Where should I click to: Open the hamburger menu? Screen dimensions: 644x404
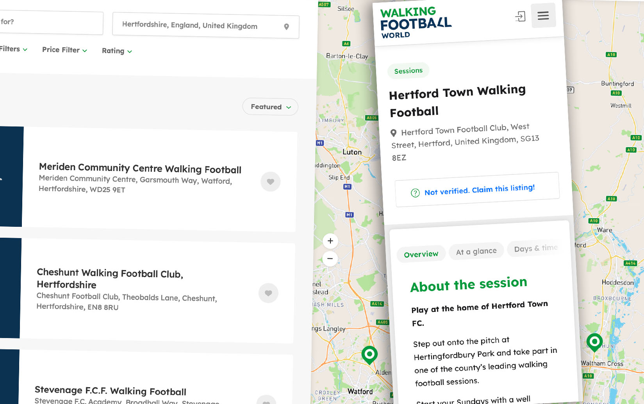coord(543,16)
